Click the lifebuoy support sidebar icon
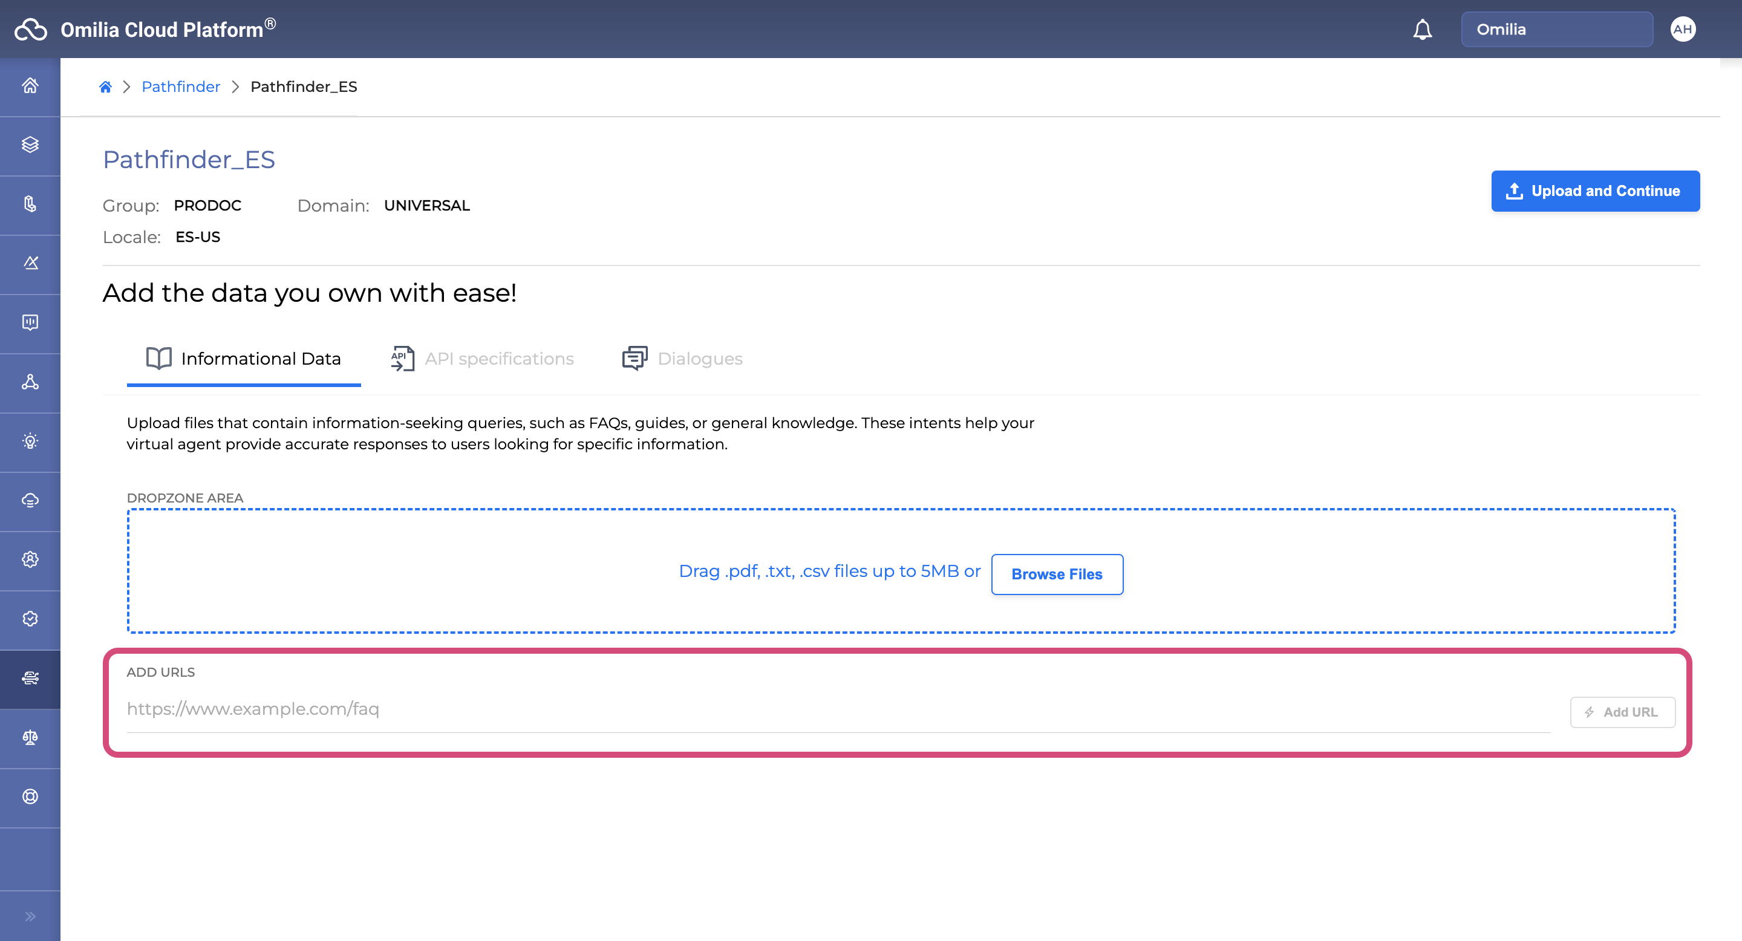 coord(30,796)
